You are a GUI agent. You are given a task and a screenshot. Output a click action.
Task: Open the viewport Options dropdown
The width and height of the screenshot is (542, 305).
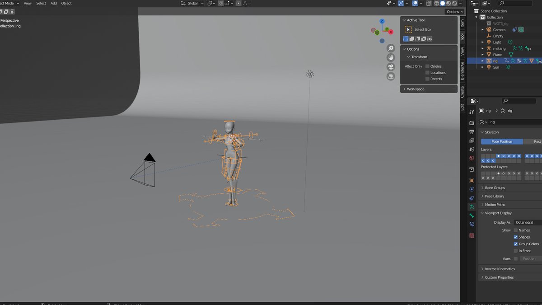coord(454,12)
